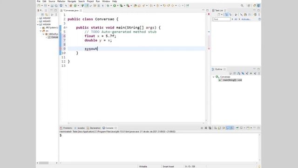Toggle Scheduled view in Task List toolbar
Viewport: 298px width, 168px height.
pos(230,14)
